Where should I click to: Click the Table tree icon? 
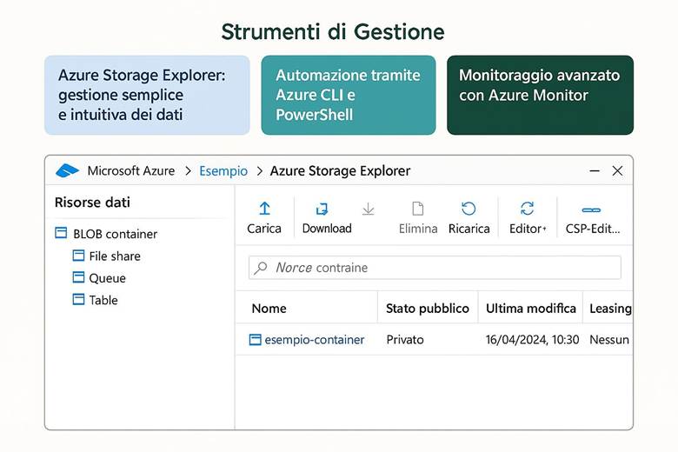[78, 299]
